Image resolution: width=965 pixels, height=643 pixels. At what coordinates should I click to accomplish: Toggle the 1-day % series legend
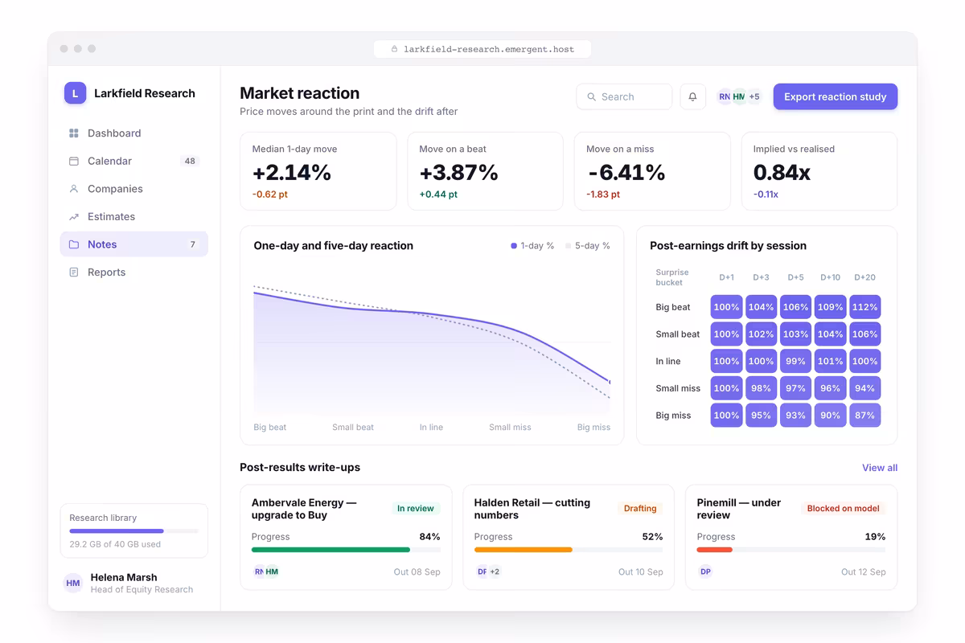pyautogui.click(x=532, y=246)
